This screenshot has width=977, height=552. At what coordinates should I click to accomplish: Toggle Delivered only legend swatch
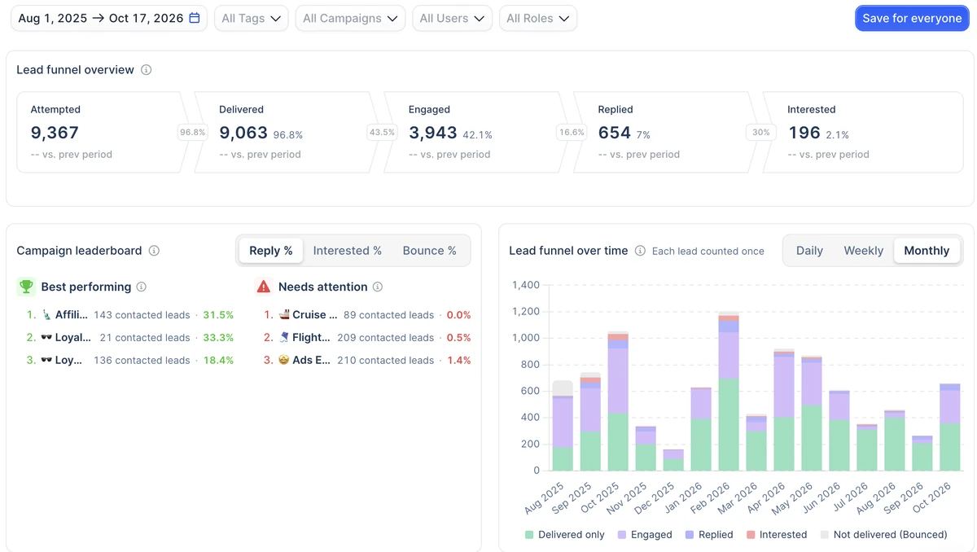529,535
